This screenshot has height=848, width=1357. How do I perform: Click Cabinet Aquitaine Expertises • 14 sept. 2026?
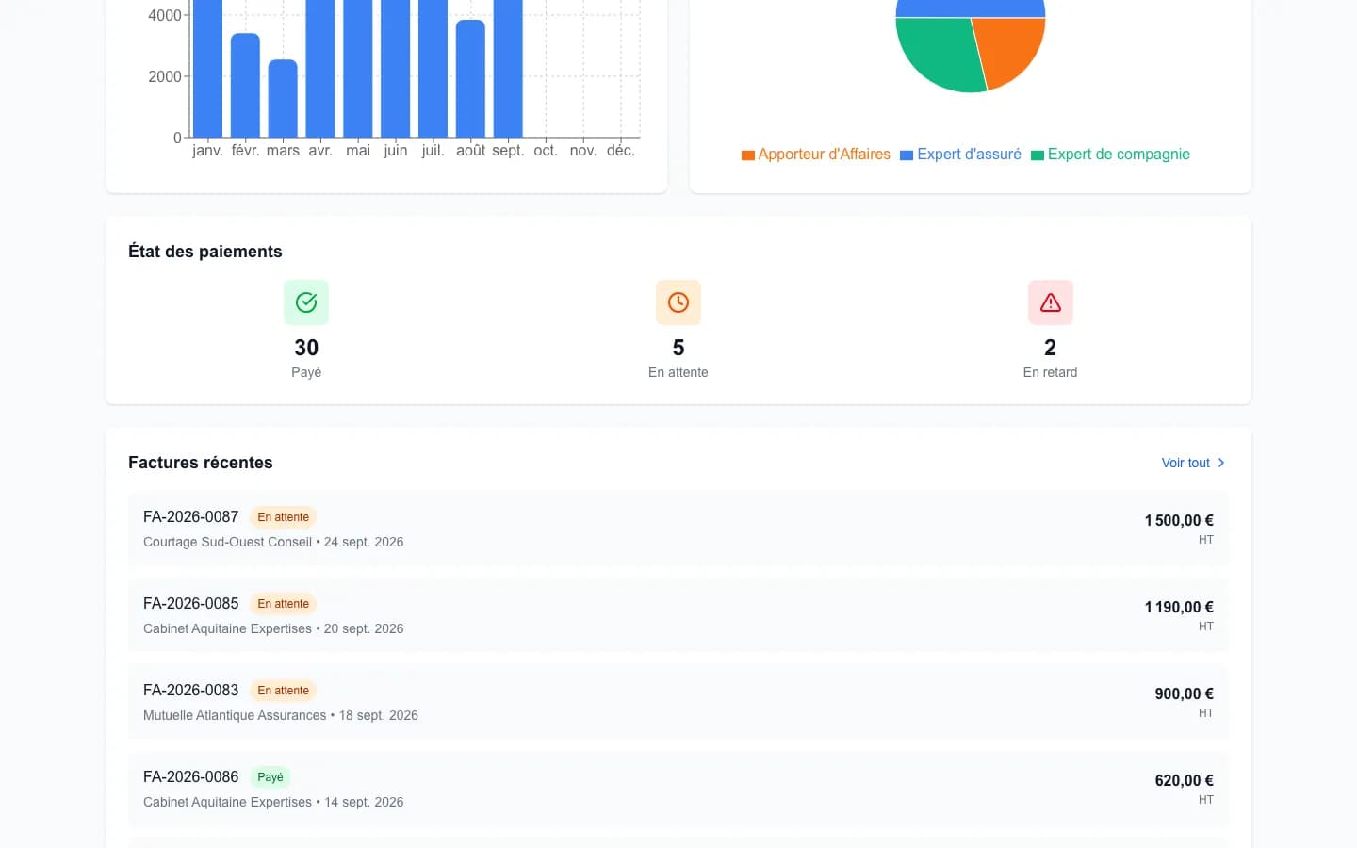(x=273, y=802)
